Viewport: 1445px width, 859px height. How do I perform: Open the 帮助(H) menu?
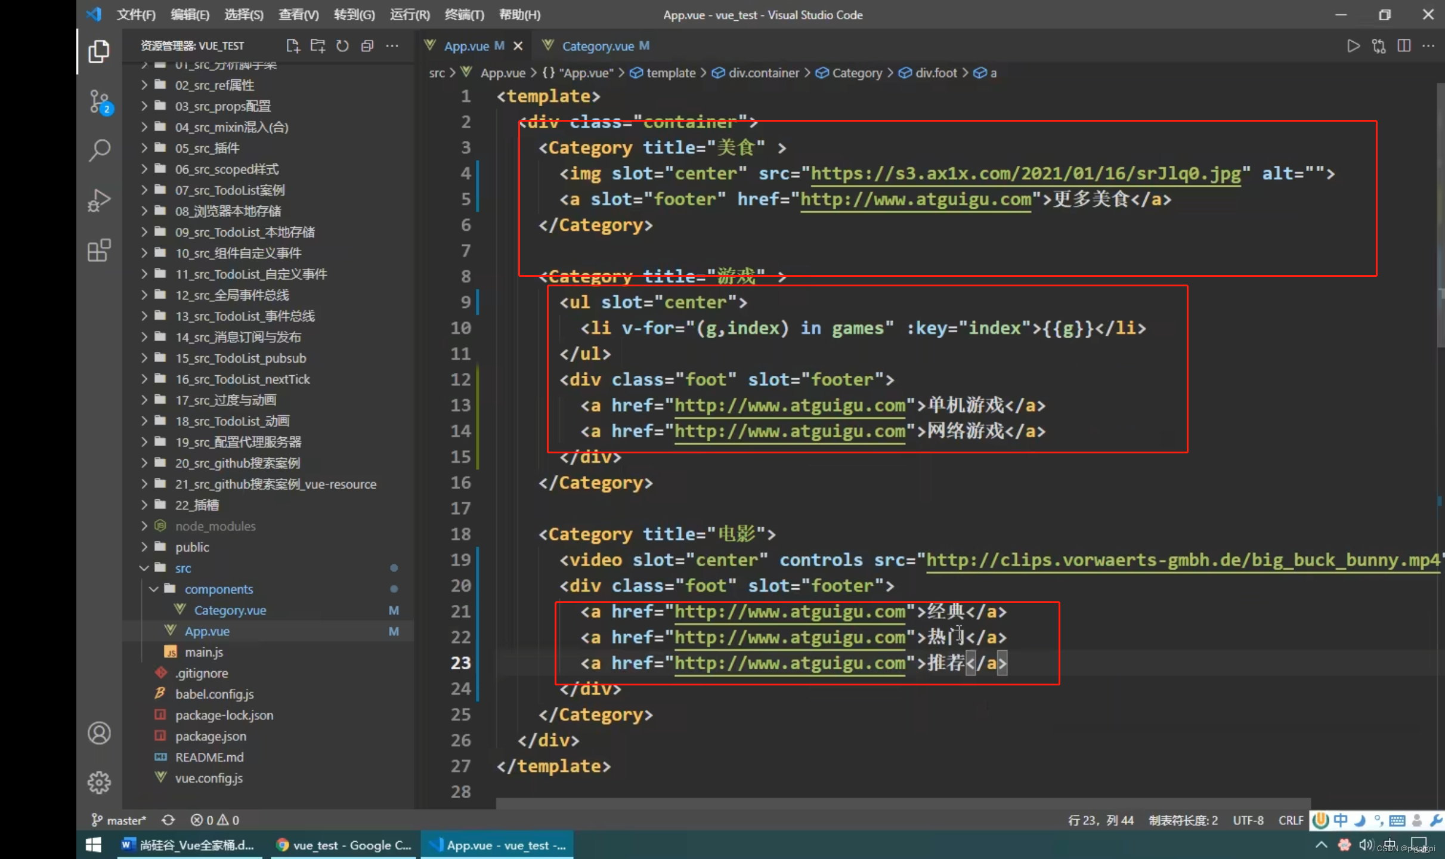point(519,14)
